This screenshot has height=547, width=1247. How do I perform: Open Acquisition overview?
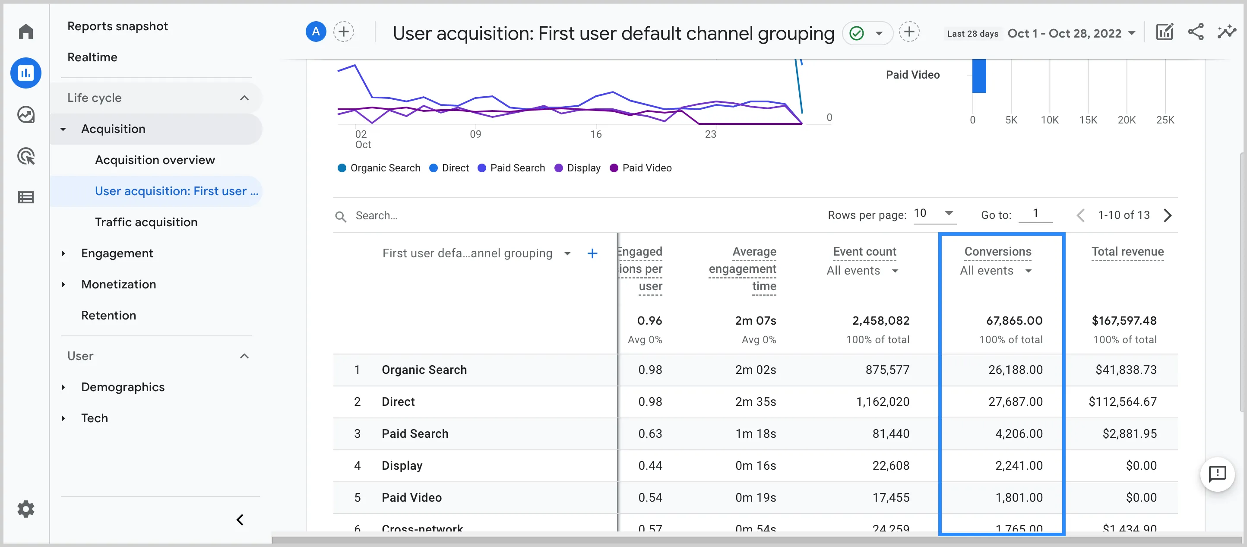tap(155, 160)
